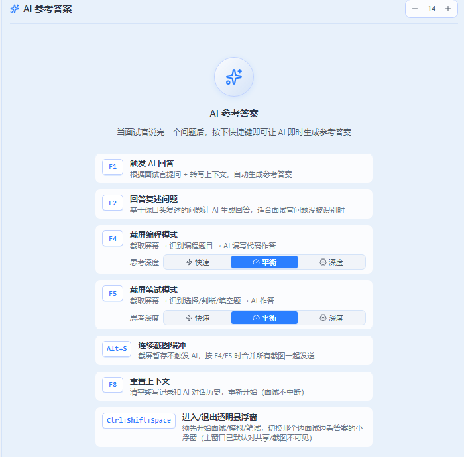The image size is (464, 457).
Task: Select 深度 thinking depth for 截屏笔试模式
Action: click(331, 318)
